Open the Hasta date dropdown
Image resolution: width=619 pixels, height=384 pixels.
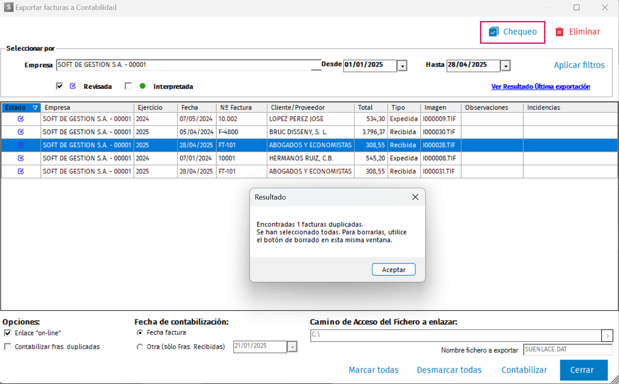coord(506,66)
